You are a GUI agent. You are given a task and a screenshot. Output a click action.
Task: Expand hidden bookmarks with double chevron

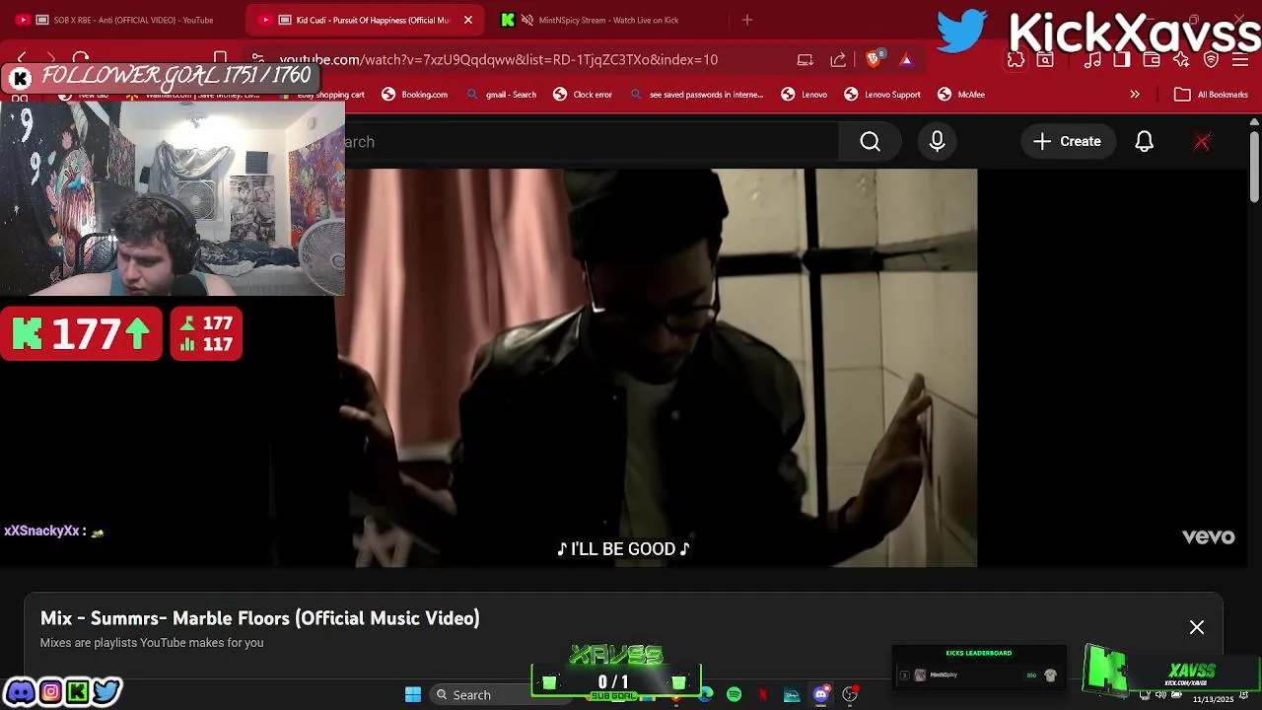(x=1135, y=95)
